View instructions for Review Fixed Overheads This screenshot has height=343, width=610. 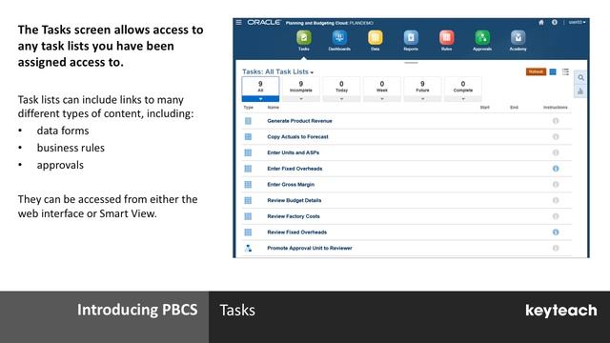(556, 232)
